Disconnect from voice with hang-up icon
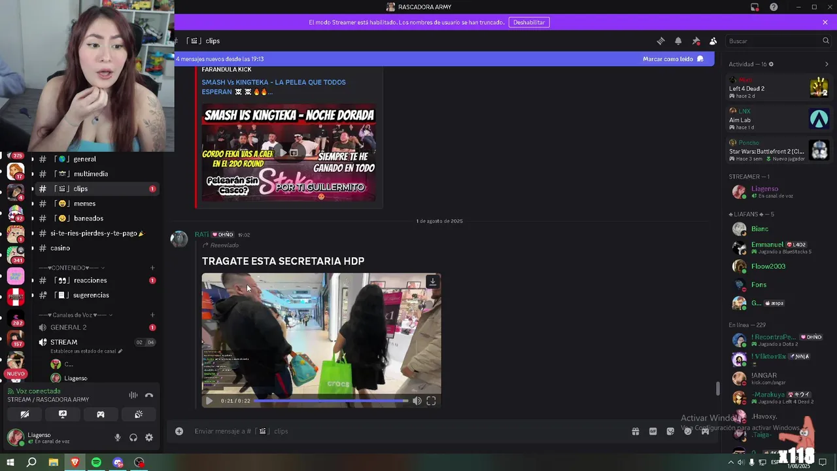 coord(149,395)
